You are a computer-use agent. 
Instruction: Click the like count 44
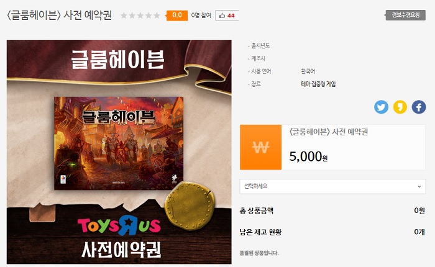point(231,16)
